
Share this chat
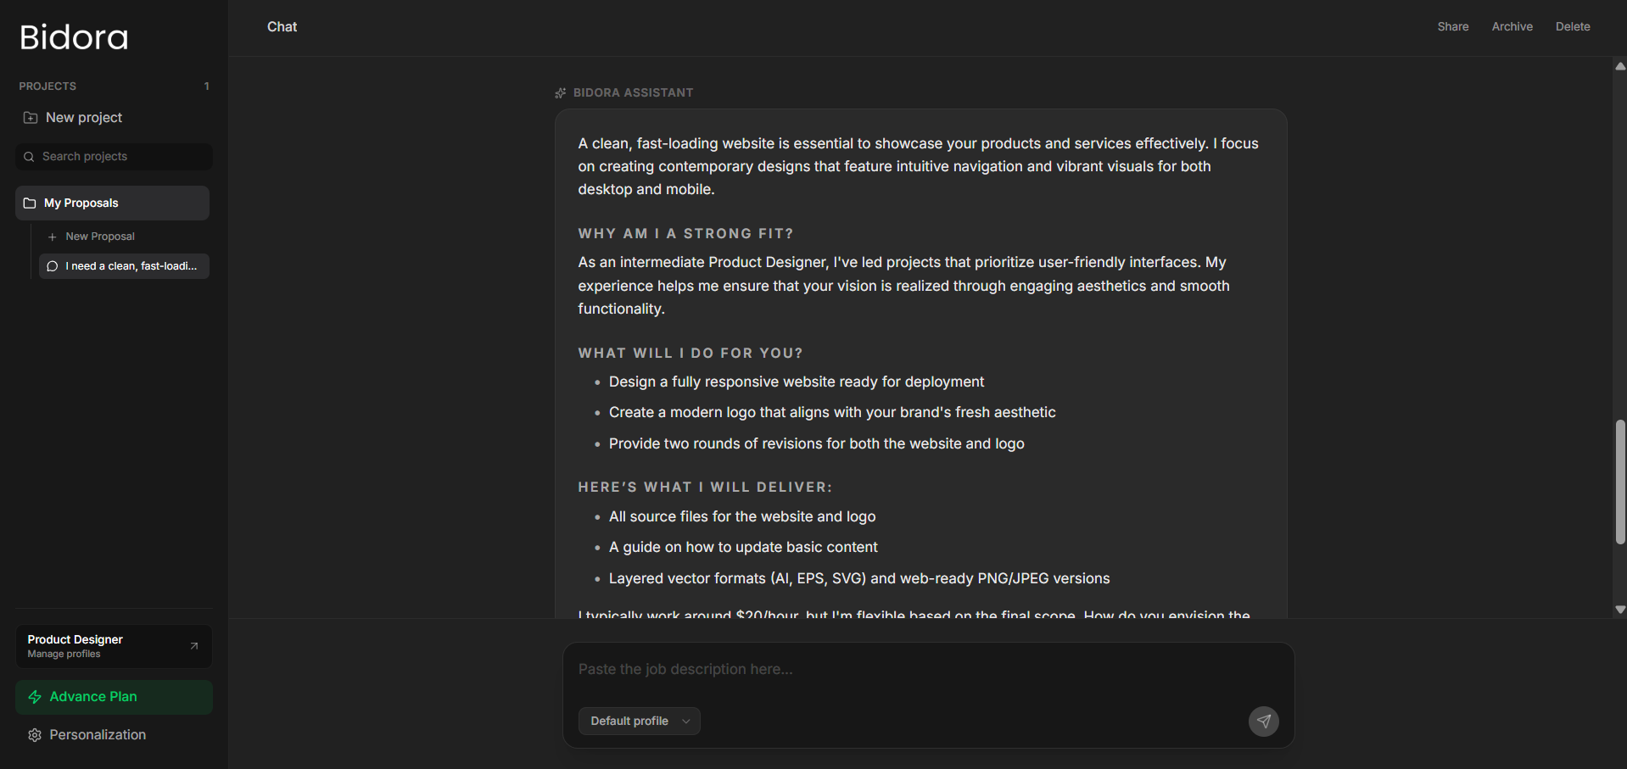(x=1452, y=27)
